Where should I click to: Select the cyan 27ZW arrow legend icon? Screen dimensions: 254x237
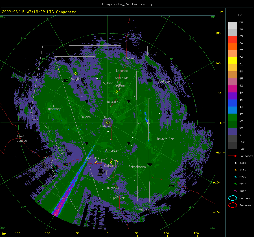[x=233, y=177]
